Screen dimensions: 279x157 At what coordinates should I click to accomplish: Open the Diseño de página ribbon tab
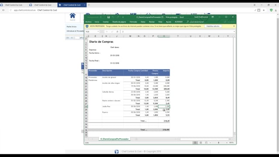click(x=119, y=22)
